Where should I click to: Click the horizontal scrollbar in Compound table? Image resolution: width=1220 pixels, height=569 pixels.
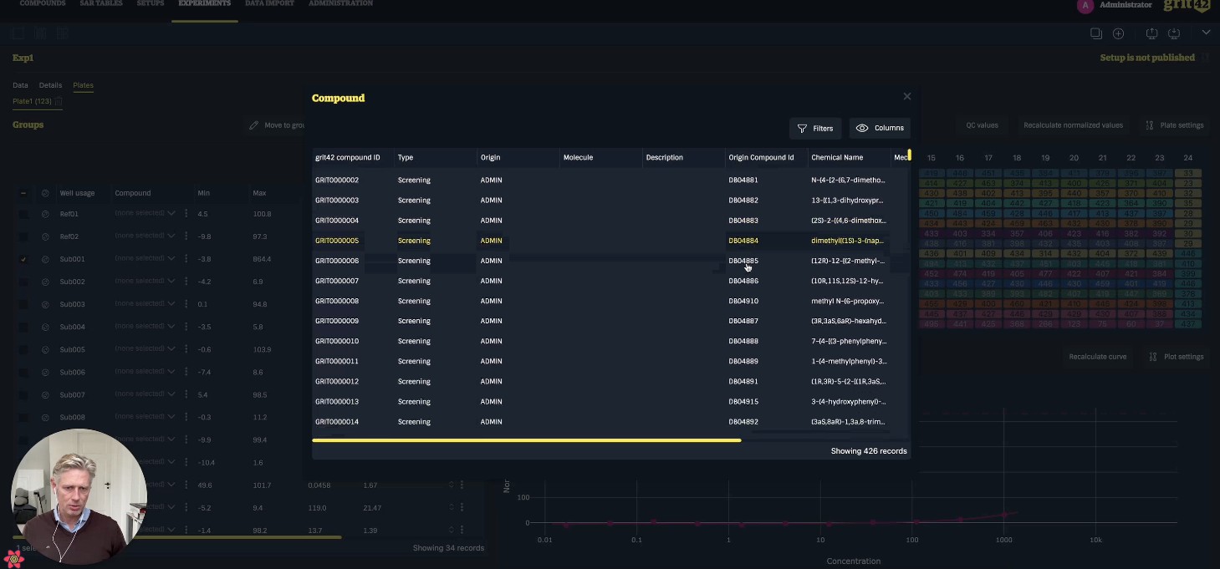point(526,440)
